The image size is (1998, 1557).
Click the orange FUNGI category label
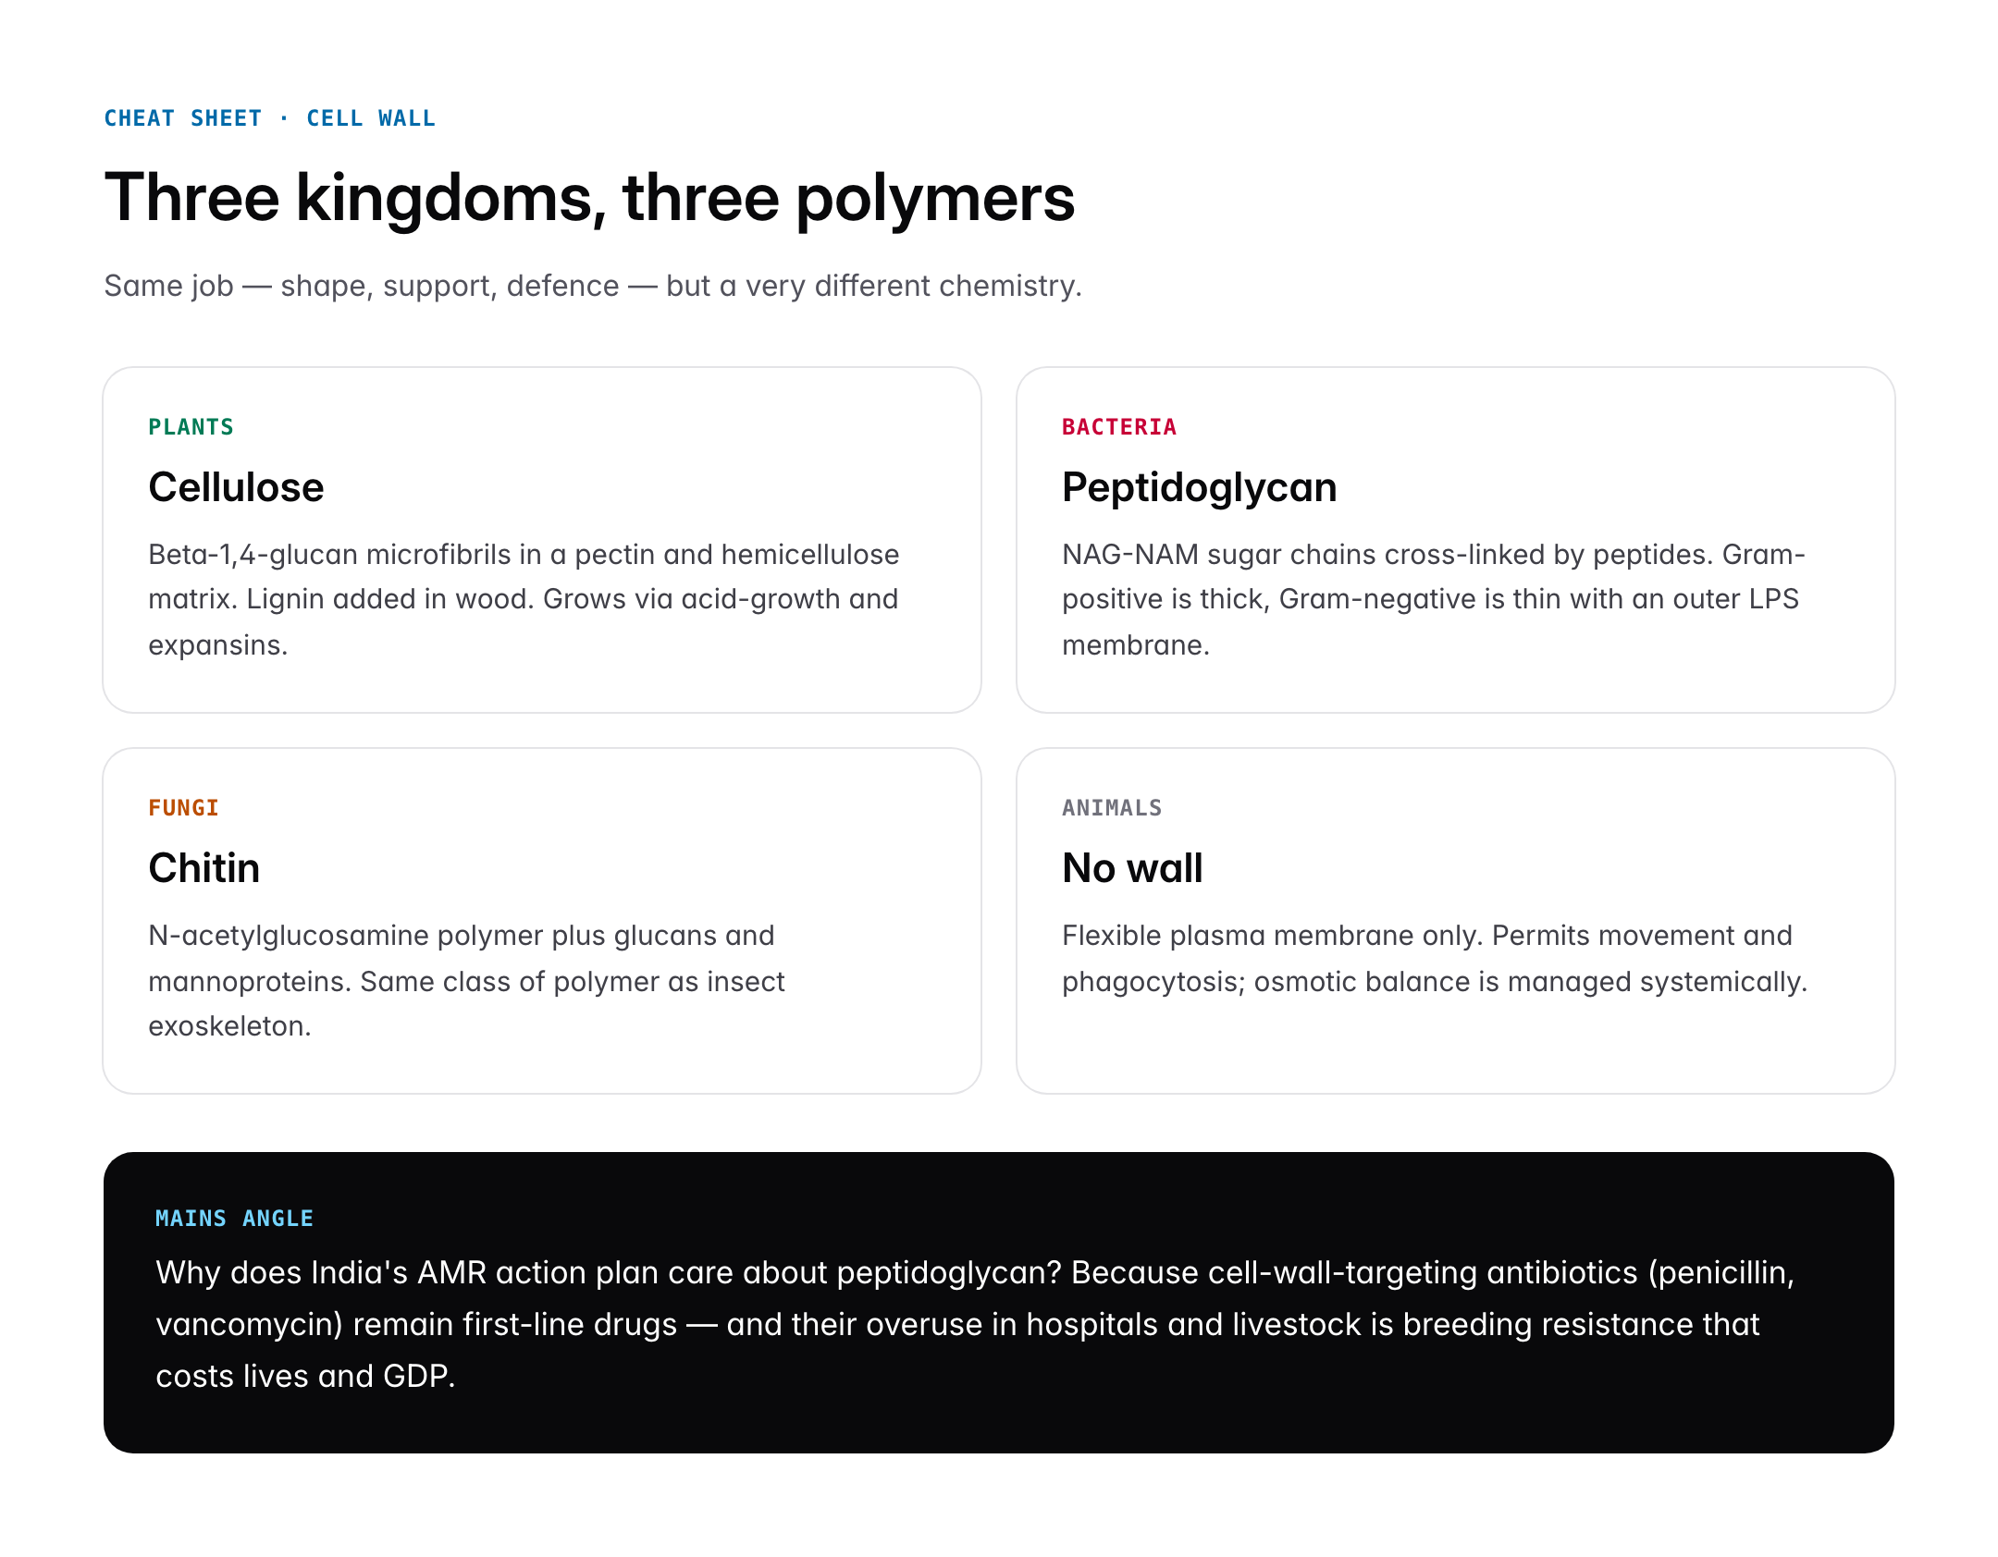(x=183, y=808)
